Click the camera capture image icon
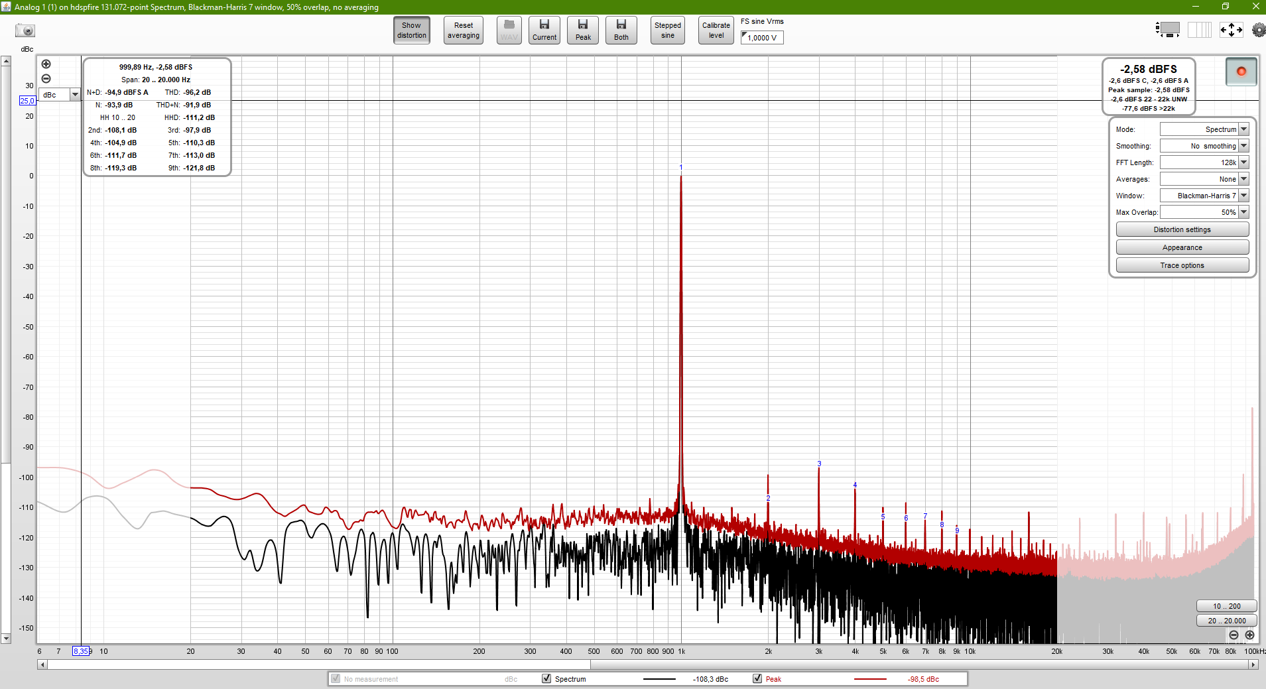1266x689 pixels. tap(25, 31)
